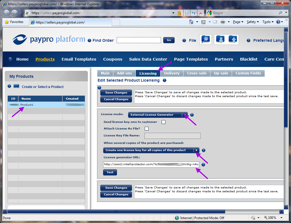Open the Coupons menu item
291x223 pixels.
113,59
